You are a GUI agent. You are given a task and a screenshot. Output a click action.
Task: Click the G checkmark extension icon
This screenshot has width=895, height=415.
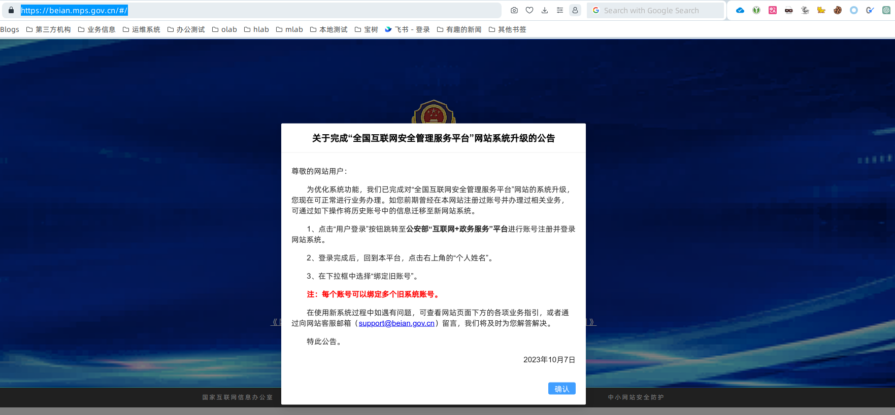click(870, 10)
